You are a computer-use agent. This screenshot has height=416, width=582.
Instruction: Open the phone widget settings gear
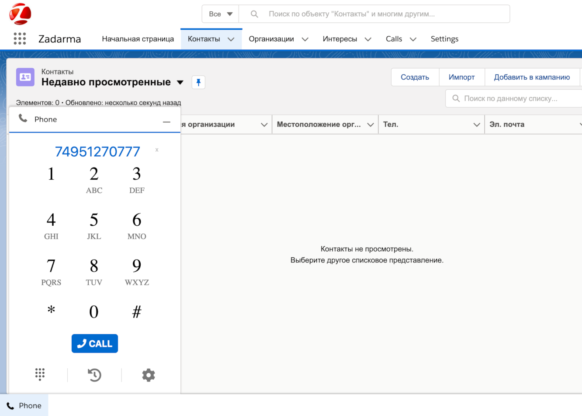[x=148, y=375]
